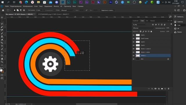
Task: Click the foreground color swatch
Action: pyautogui.click(x=1, y=71)
